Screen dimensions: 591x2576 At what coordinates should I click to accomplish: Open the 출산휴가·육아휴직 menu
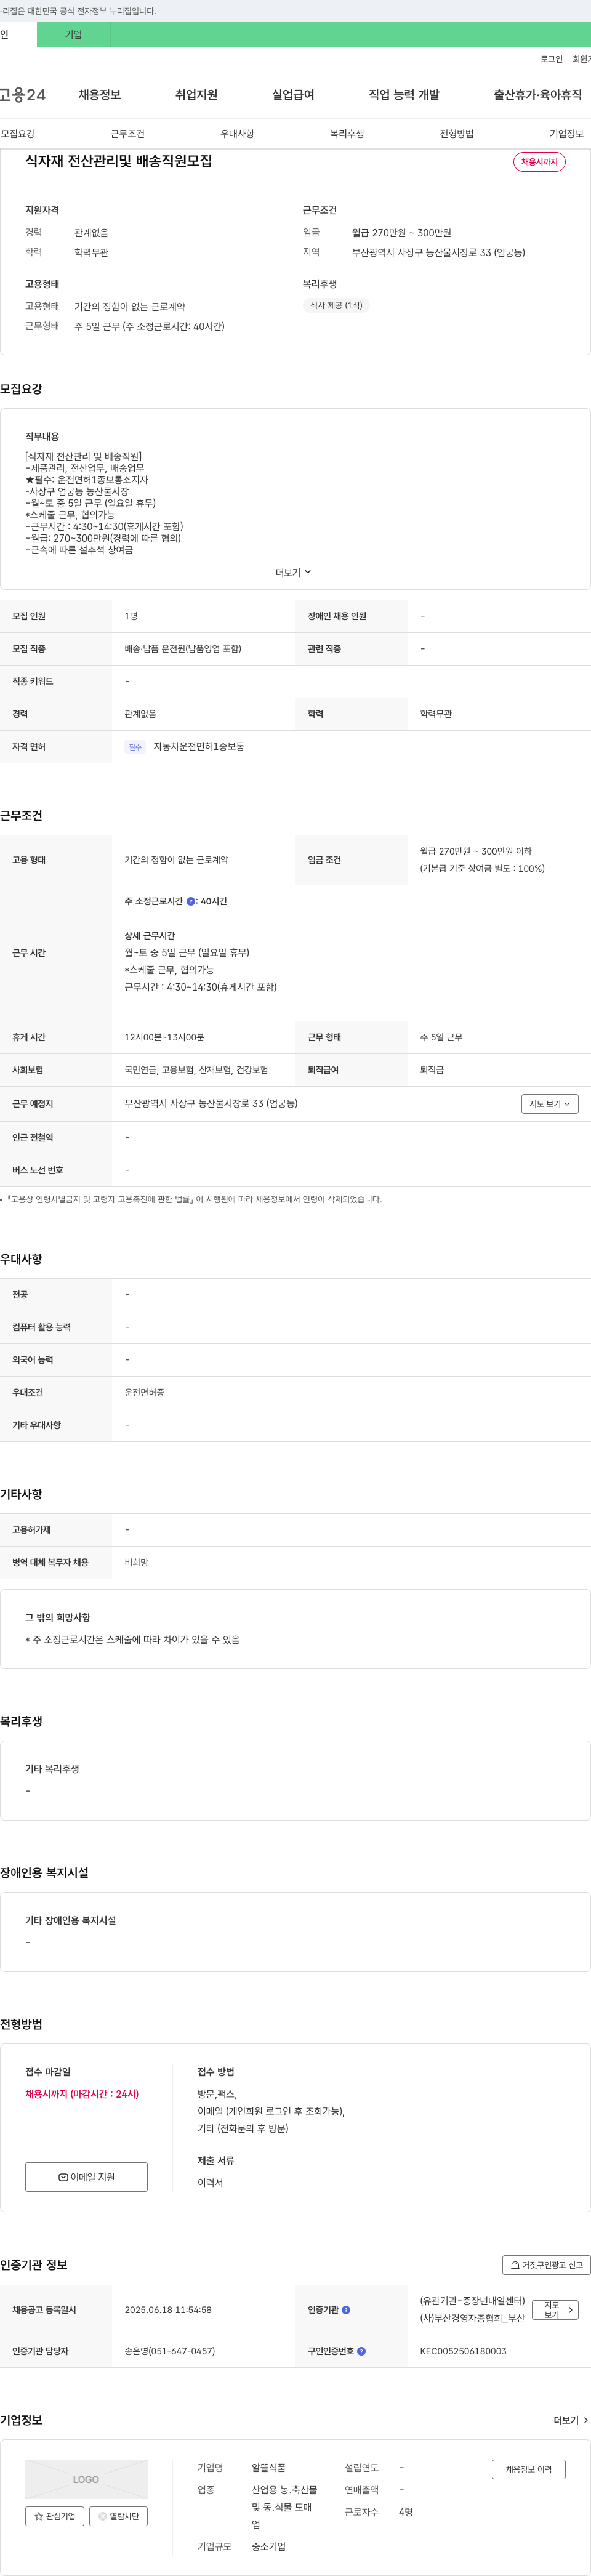(x=537, y=95)
